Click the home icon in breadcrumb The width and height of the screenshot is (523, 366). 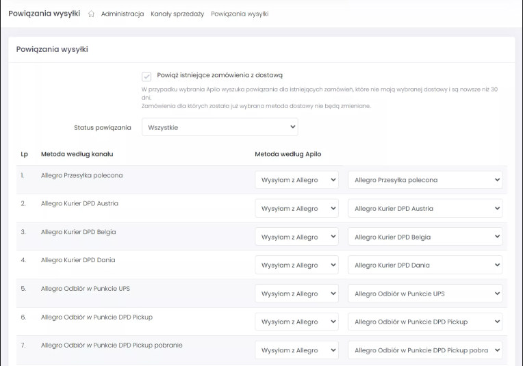point(91,14)
